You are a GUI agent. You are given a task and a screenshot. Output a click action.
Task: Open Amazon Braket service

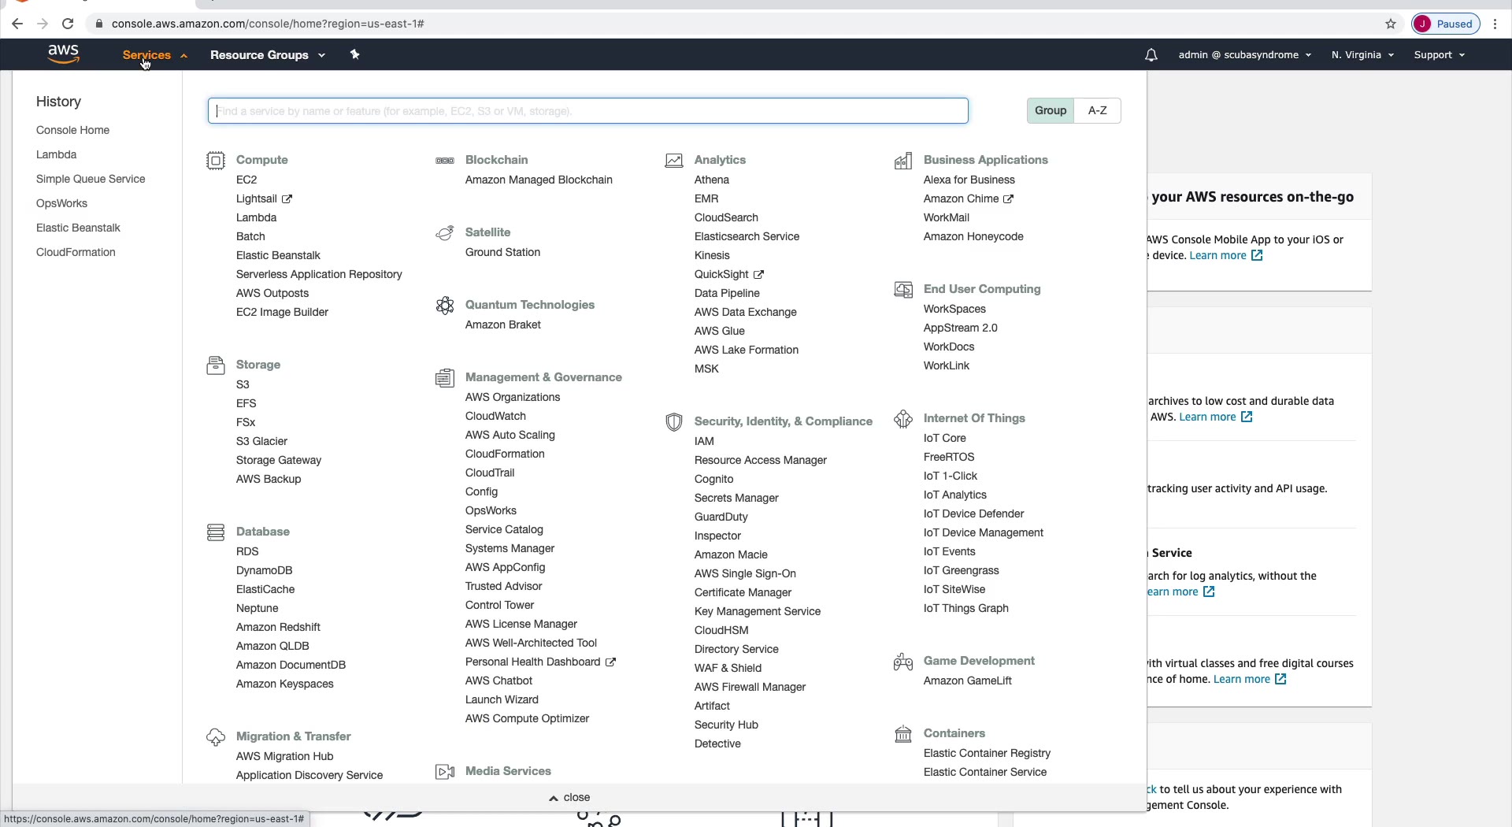(x=503, y=324)
